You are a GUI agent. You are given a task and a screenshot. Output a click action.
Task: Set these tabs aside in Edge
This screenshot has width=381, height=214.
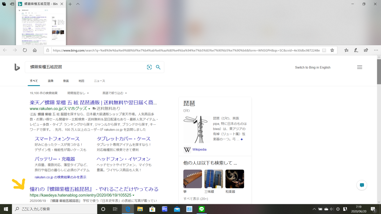click(x=12, y=4)
